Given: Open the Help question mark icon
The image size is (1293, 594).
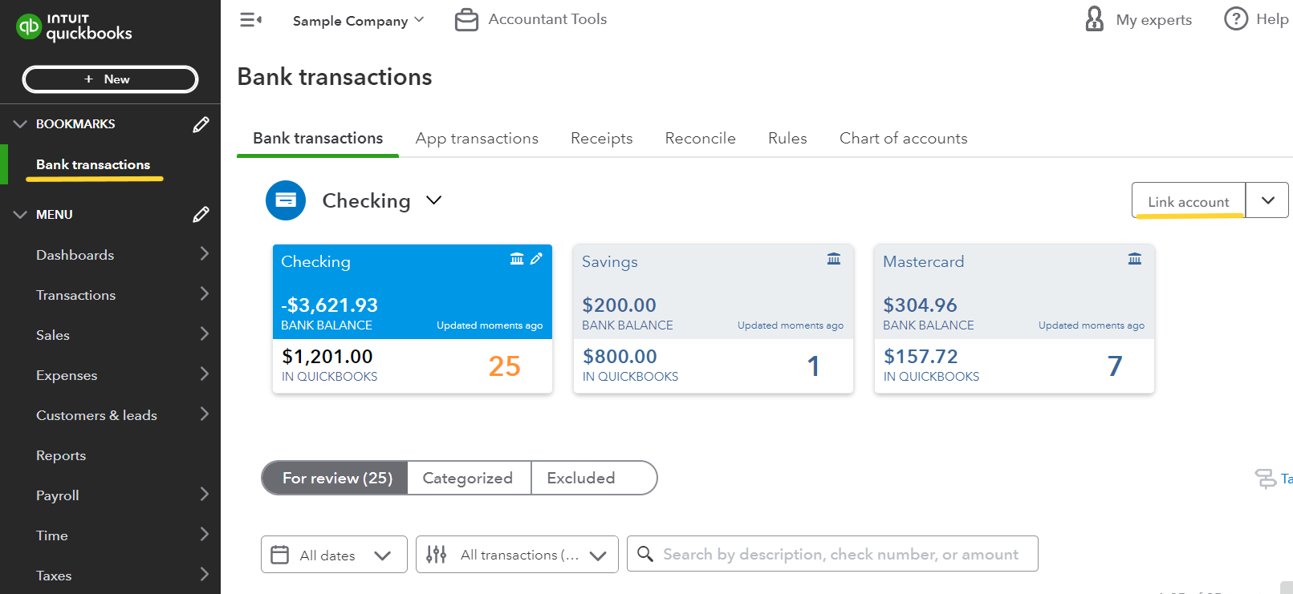Looking at the screenshot, I should click(x=1236, y=18).
